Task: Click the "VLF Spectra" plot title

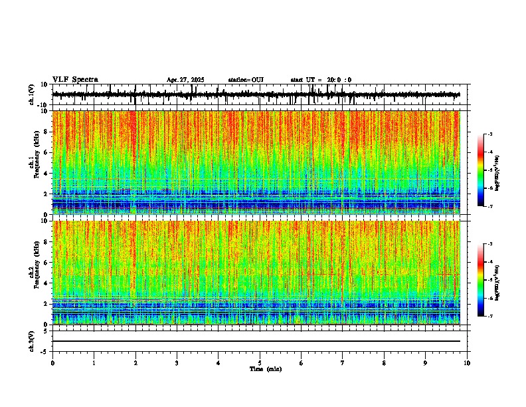Action: [75, 80]
